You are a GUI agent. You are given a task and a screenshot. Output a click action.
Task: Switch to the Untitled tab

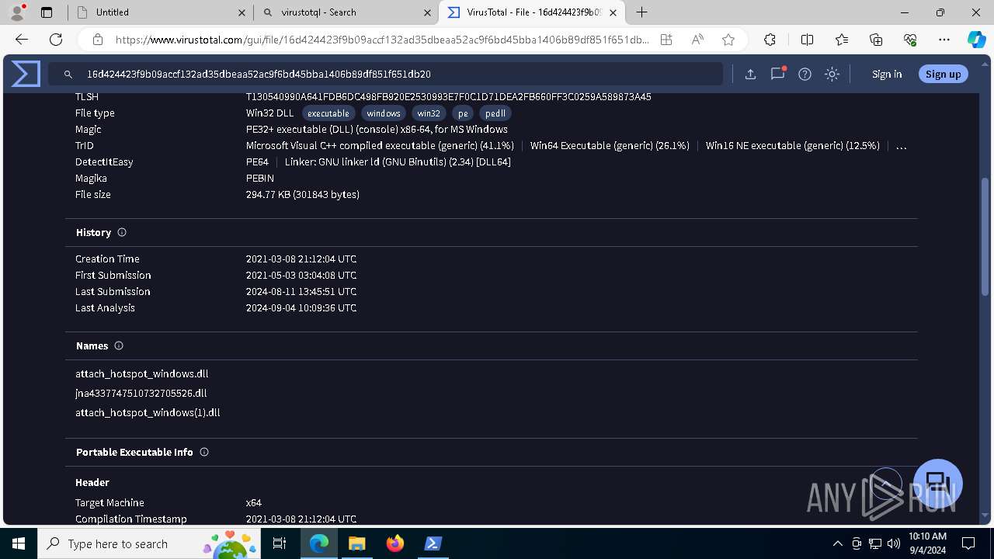point(160,12)
